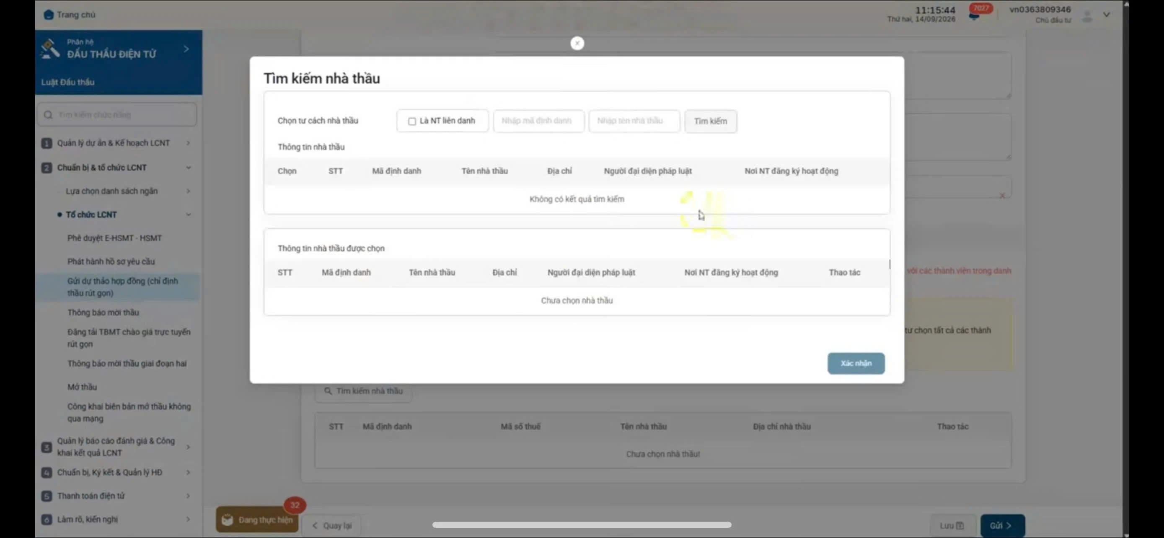Click the gavel Đấu thầu điện tử icon

pyautogui.click(x=50, y=48)
